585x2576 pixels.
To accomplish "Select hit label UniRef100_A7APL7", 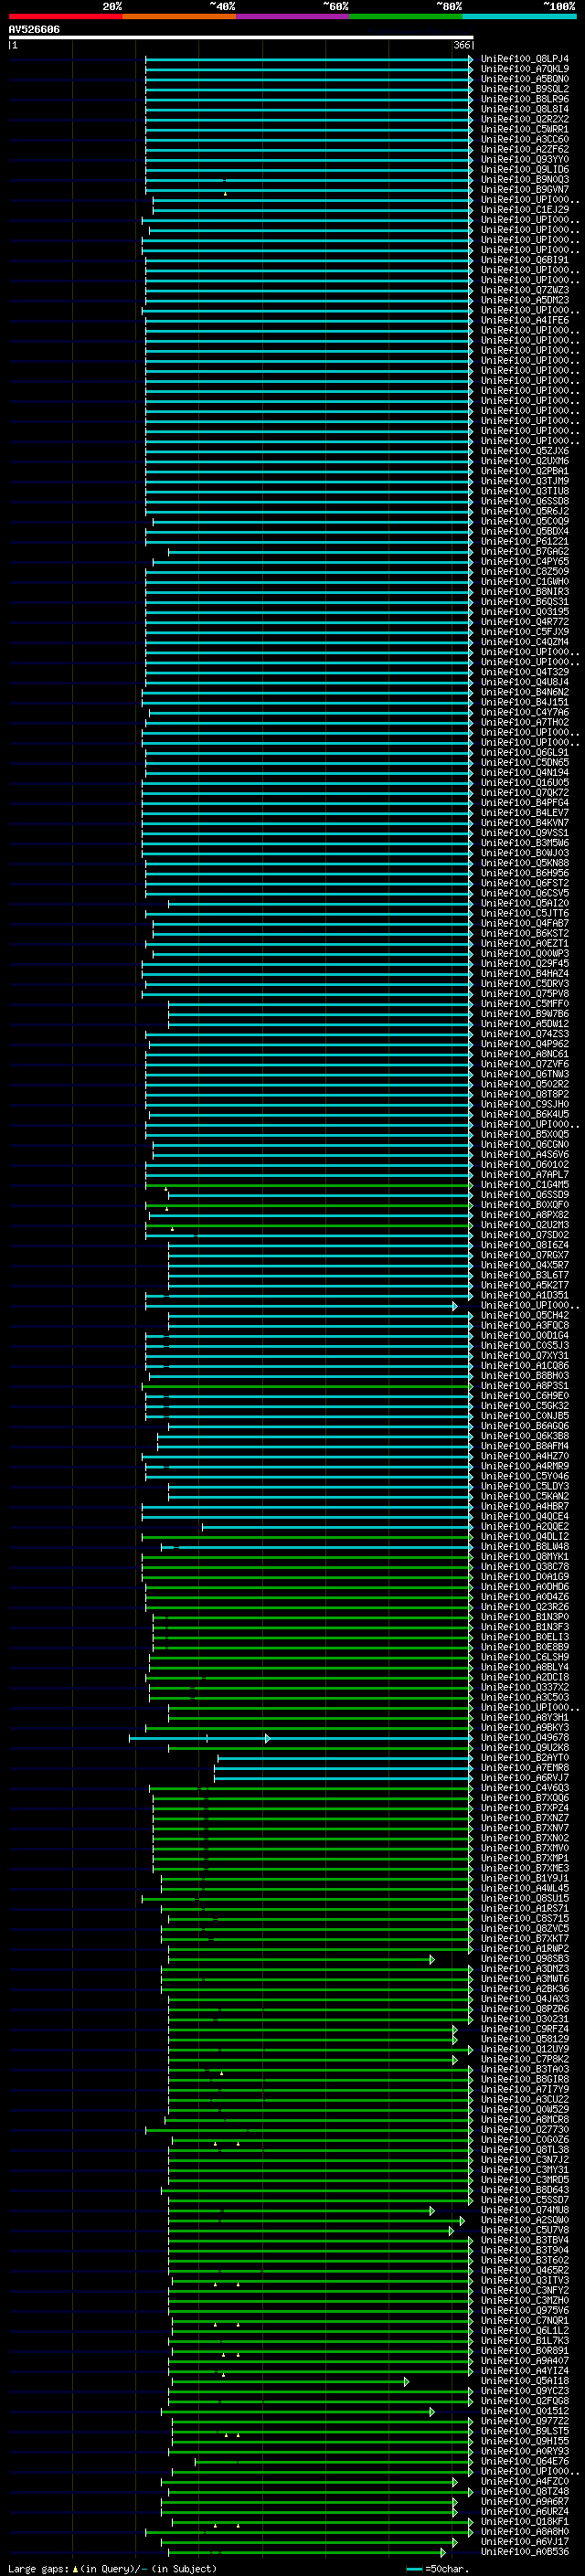I will [x=525, y=1175].
